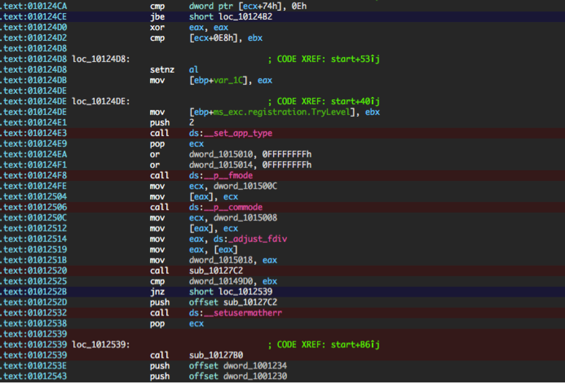Select the loc_1012539 label
Viewport: 565px width, 383px height.
click(x=101, y=345)
